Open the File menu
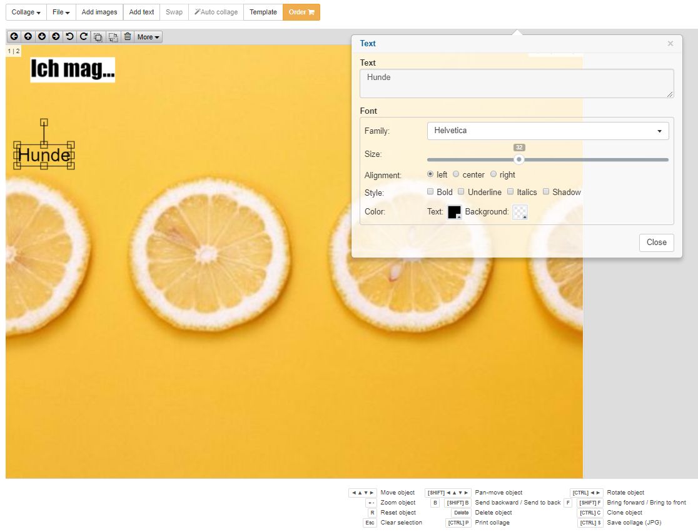This screenshot has width=698, height=532. [61, 12]
